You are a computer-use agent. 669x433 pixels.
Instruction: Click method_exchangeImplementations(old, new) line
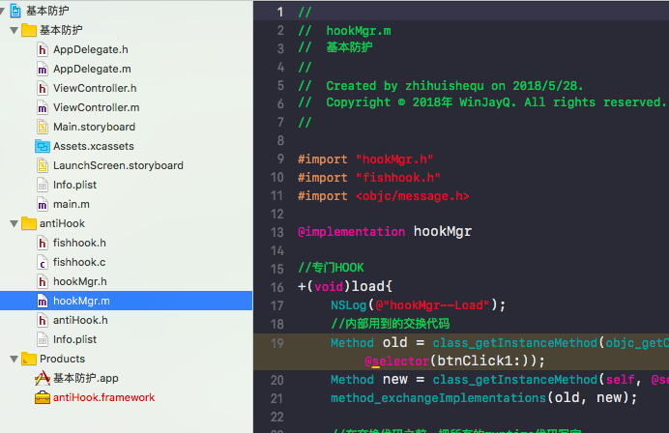click(x=483, y=397)
